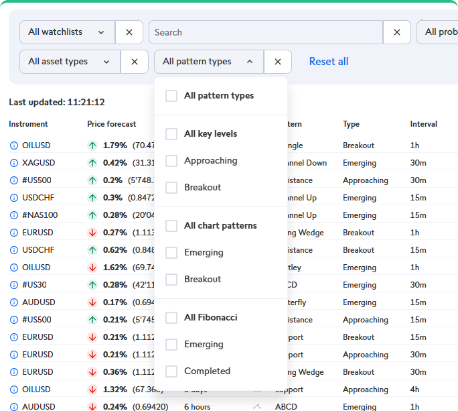Click red down arrow on OILUSD 1.62% row
458x411 pixels.
(x=92, y=268)
